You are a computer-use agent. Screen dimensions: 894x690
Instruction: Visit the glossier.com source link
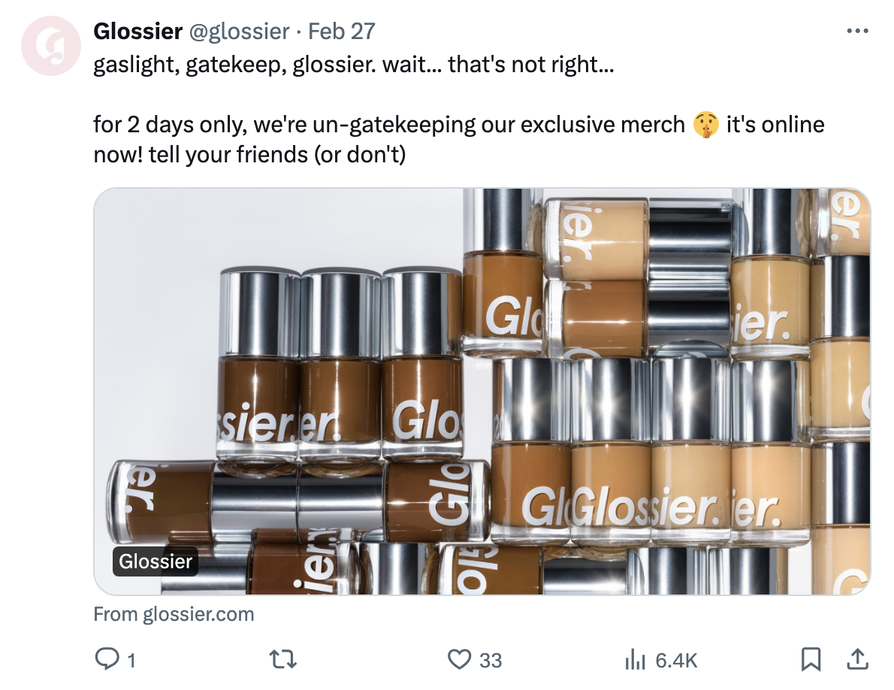pyautogui.click(x=173, y=614)
